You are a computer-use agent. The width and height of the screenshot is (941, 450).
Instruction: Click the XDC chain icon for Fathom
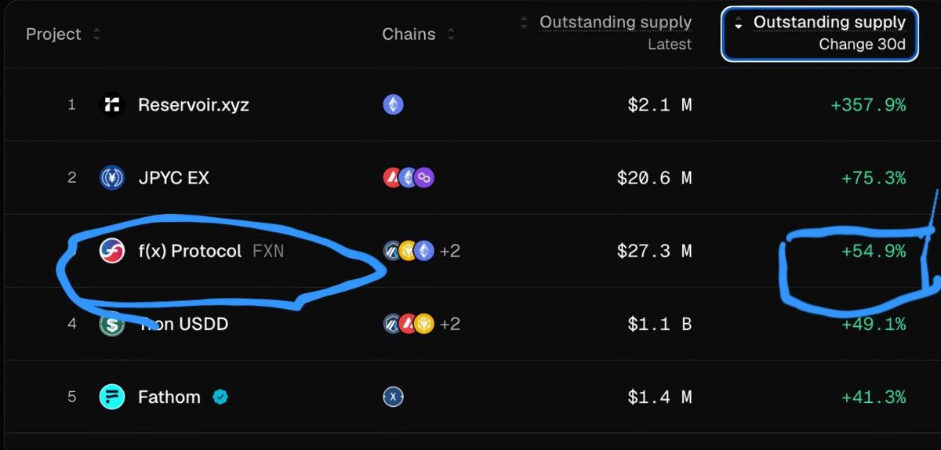[393, 397]
